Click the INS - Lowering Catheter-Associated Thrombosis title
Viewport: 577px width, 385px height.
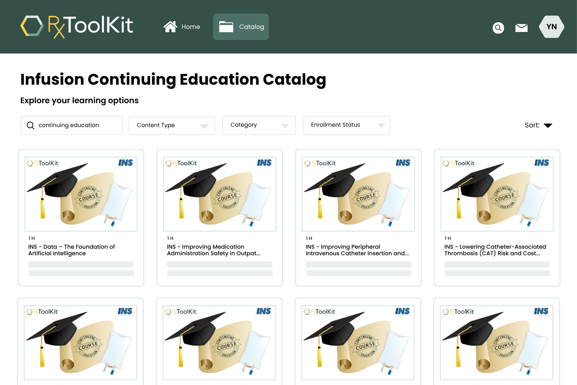tap(495, 250)
